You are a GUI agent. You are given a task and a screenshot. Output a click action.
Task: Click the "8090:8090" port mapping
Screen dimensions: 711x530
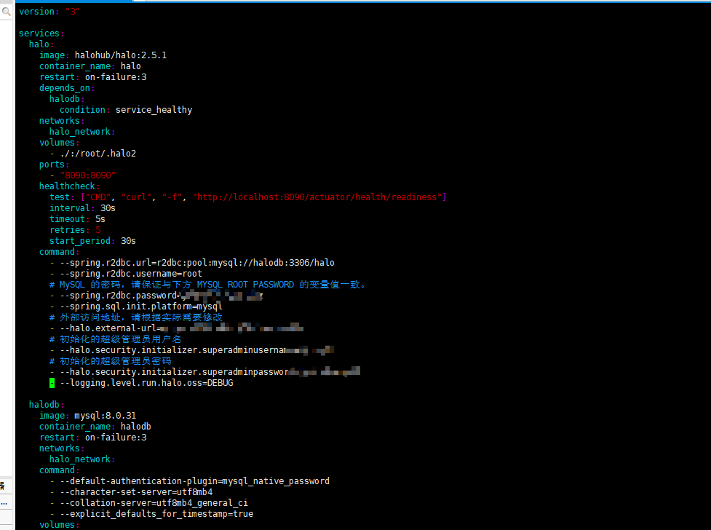coord(88,175)
